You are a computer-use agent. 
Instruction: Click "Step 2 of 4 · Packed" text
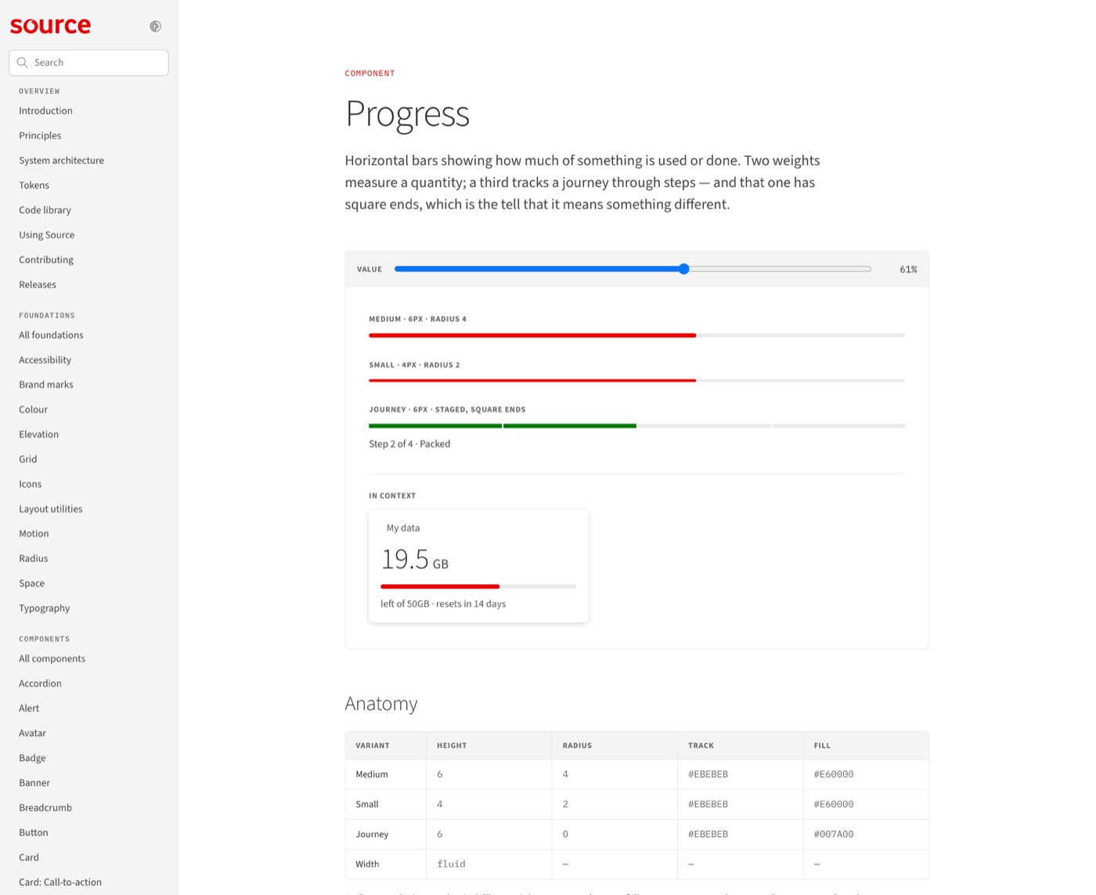[x=409, y=444]
